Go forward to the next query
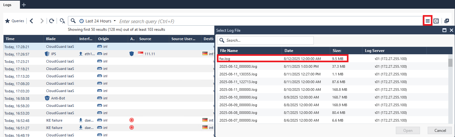The height and width of the screenshot is (137, 455). pos(42,21)
